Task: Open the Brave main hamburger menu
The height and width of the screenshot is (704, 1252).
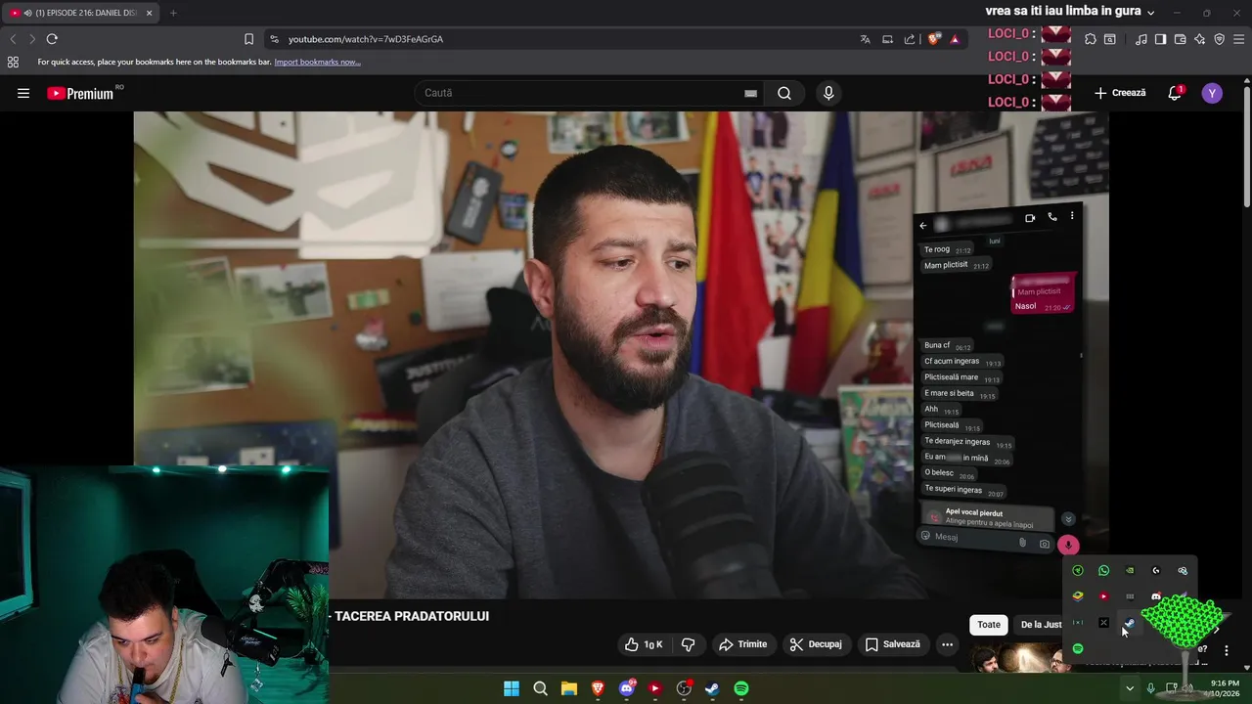Action: (1239, 39)
